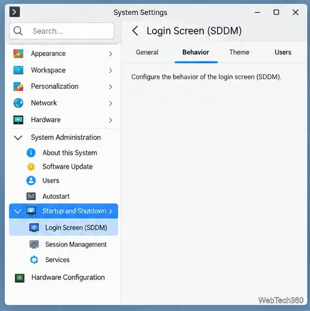Screen dimensions: 310x311
Task: Expand the Personalization category chevron
Action: [111, 87]
